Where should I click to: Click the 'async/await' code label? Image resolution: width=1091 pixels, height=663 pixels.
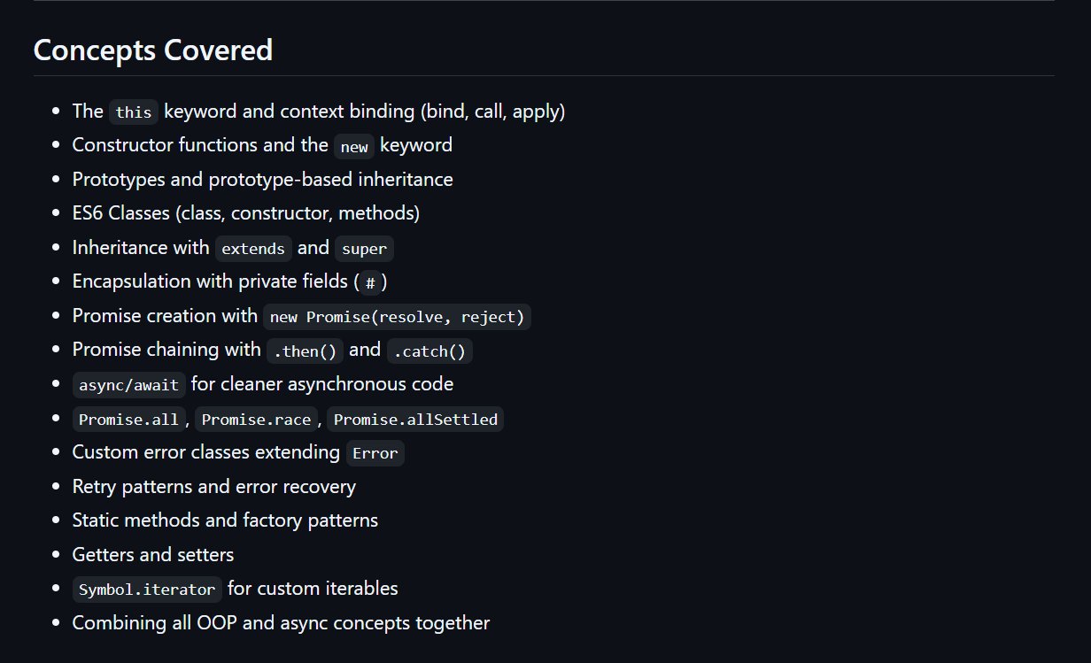[x=129, y=385]
